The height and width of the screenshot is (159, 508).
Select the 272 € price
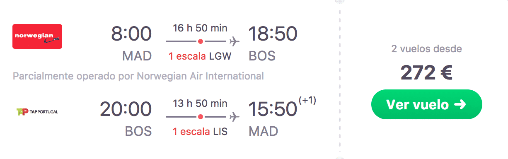[427, 73]
